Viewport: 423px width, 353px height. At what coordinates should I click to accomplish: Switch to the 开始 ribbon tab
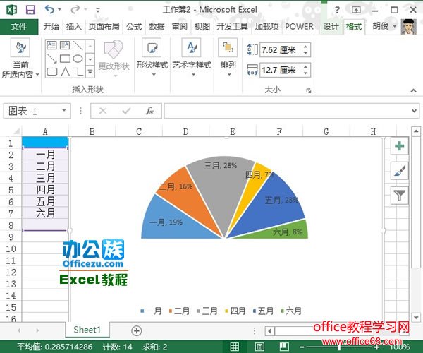click(51, 26)
